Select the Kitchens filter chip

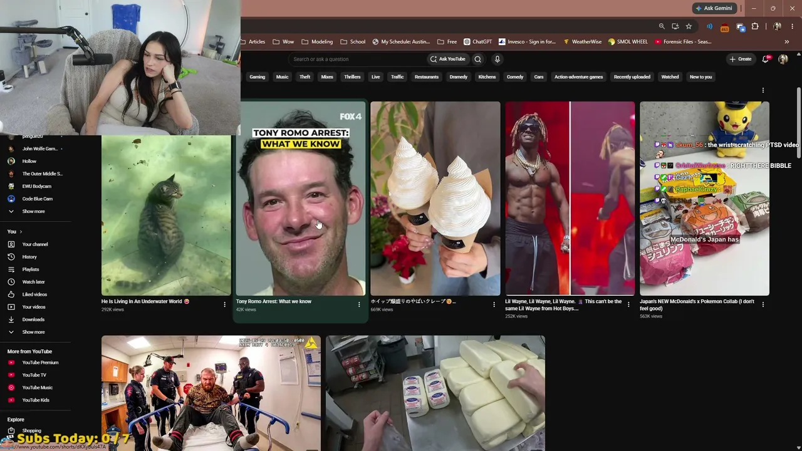point(487,77)
